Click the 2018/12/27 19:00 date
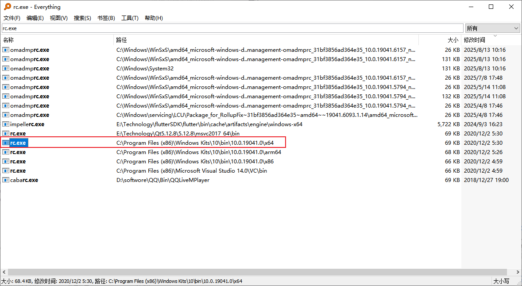 pyautogui.click(x=486, y=180)
